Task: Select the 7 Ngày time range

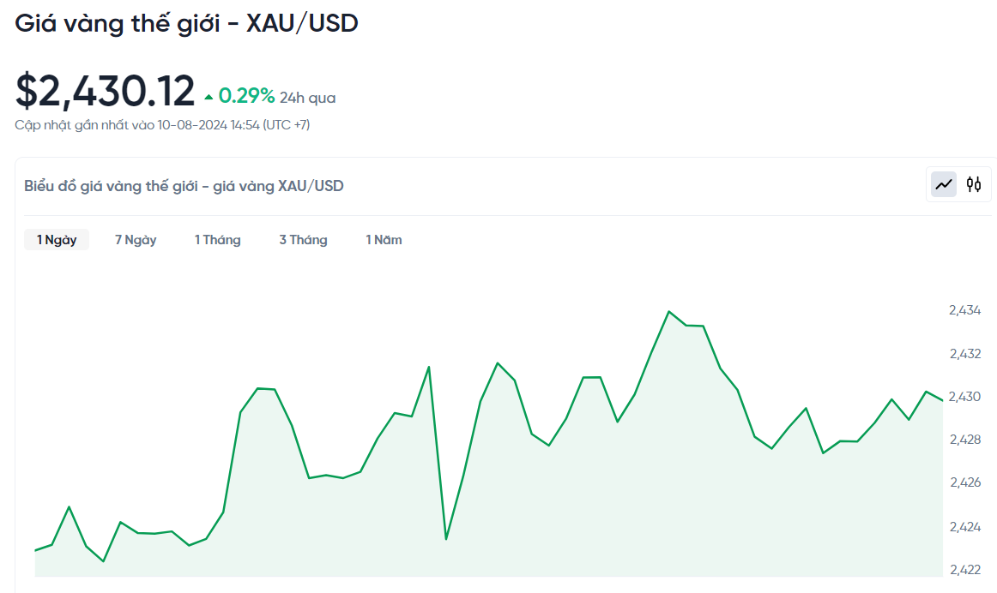Action: pyautogui.click(x=136, y=240)
